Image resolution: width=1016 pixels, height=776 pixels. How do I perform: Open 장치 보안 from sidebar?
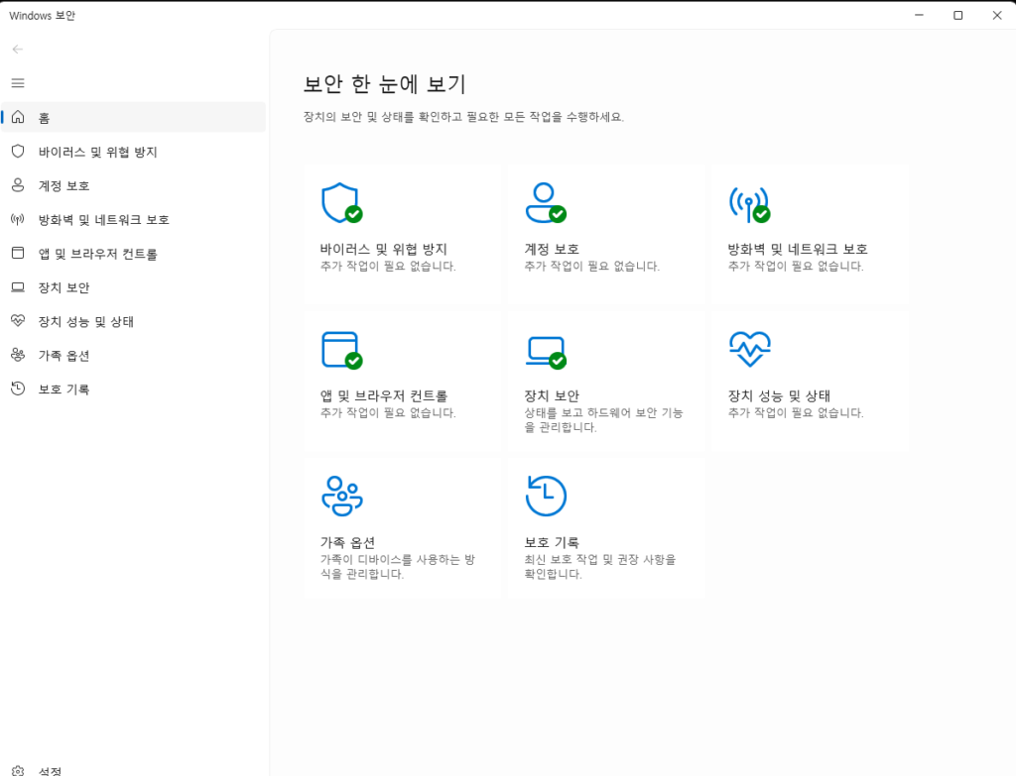point(134,287)
